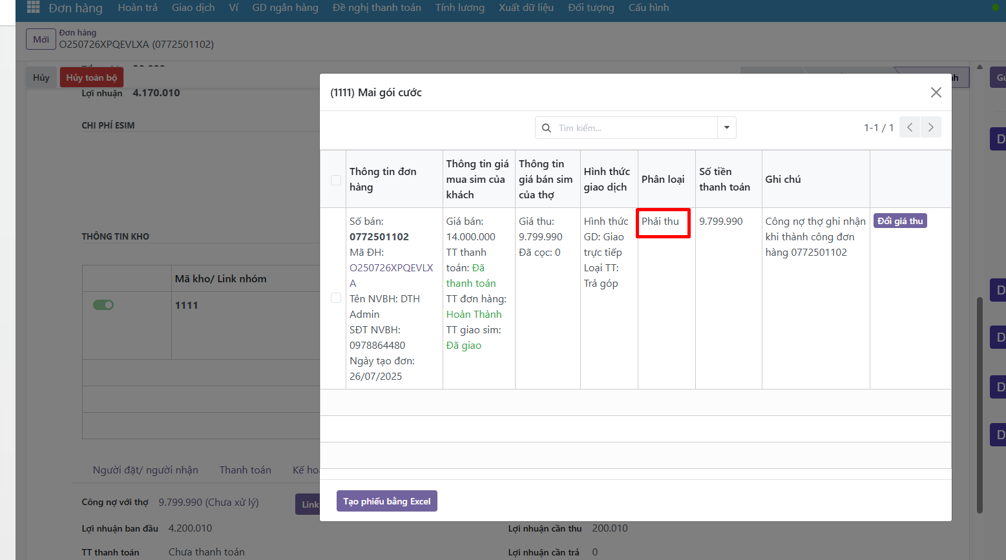Viewport: 1006px width, 560px height.
Task: Click the phone number 0772501102 in table
Action: coord(379,236)
